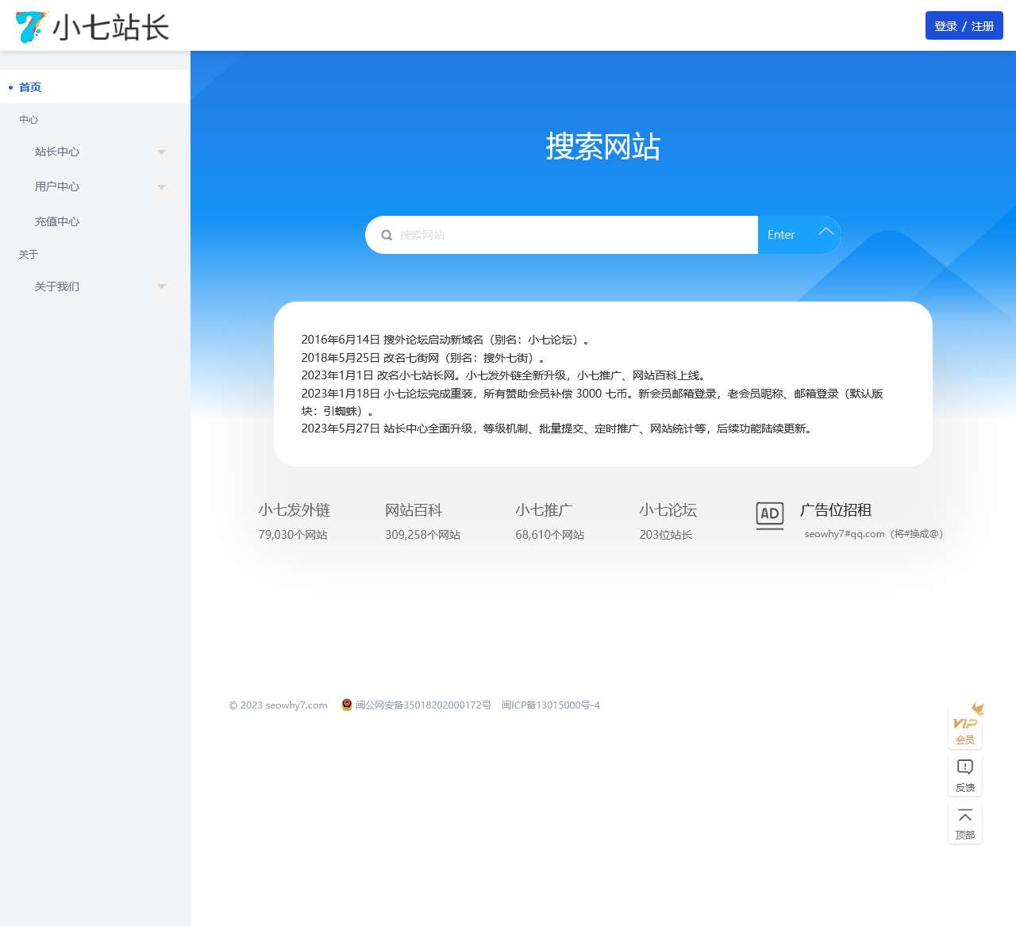
Task: Click the arrow icon inside the Enter button
Action: [x=825, y=233]
